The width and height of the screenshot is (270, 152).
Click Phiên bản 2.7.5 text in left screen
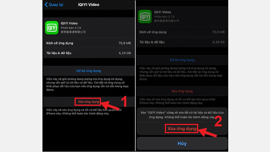tap(71, 28)
